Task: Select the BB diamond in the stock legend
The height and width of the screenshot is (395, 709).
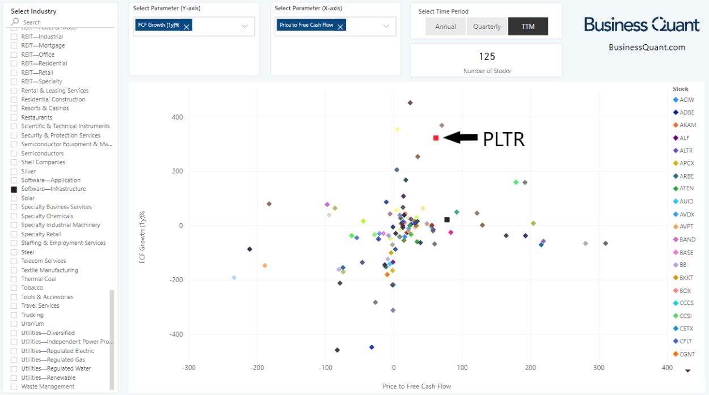Action: point(676,265)
